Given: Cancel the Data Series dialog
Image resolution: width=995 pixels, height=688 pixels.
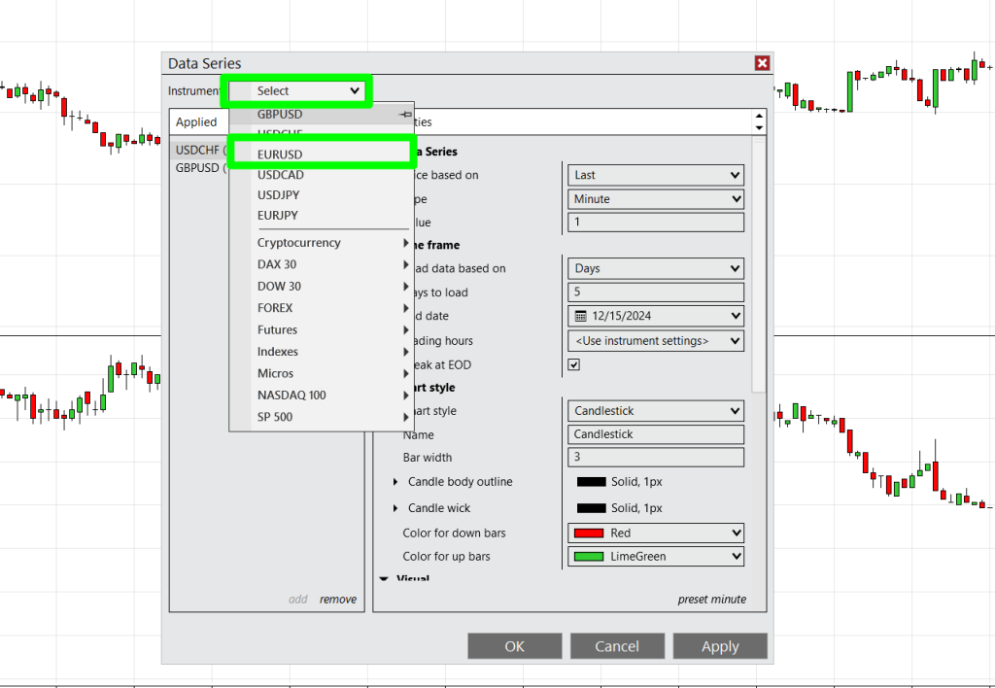Looking at the screenshot, I should (617, 646).
